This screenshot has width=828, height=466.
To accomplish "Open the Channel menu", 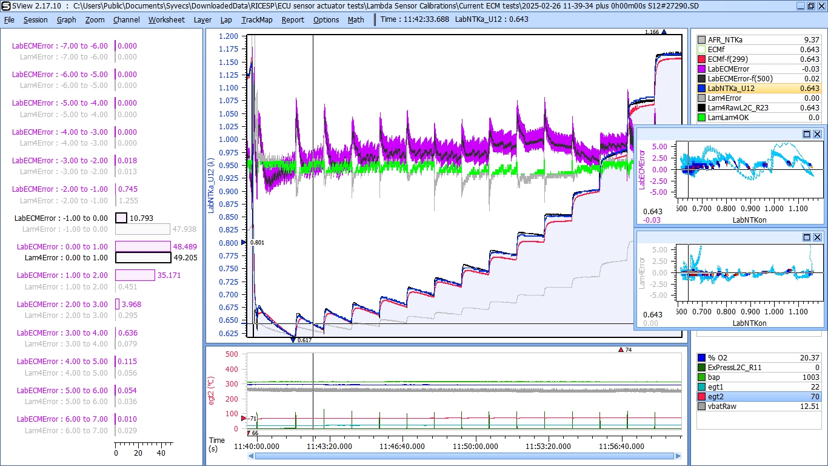I will (x=126, y=19).
